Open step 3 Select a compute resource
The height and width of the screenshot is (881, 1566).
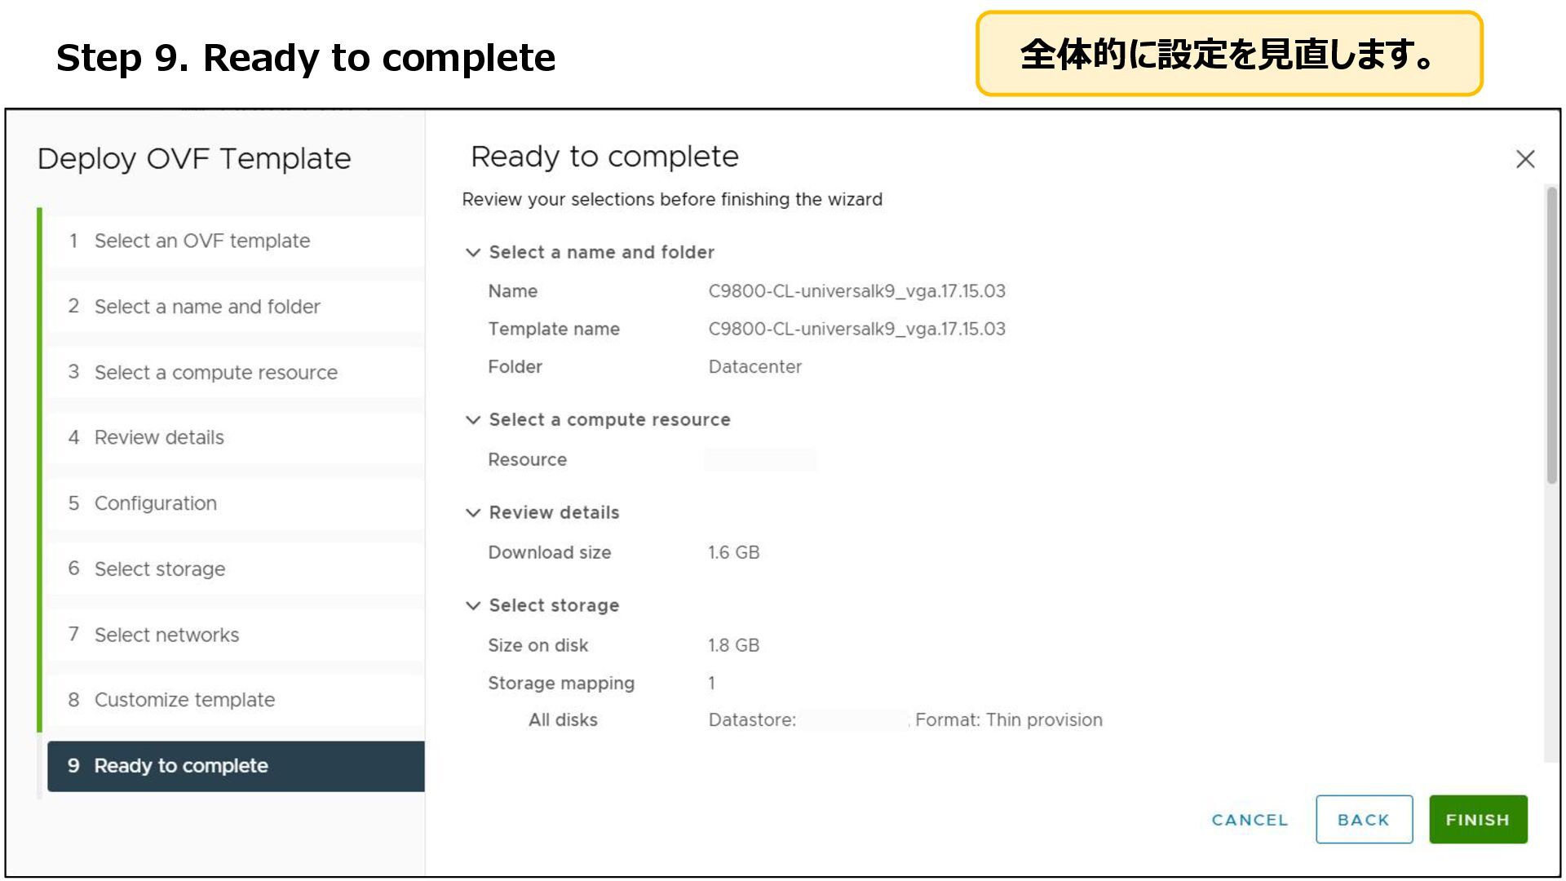pyautogui.click(x=215, y=373)
